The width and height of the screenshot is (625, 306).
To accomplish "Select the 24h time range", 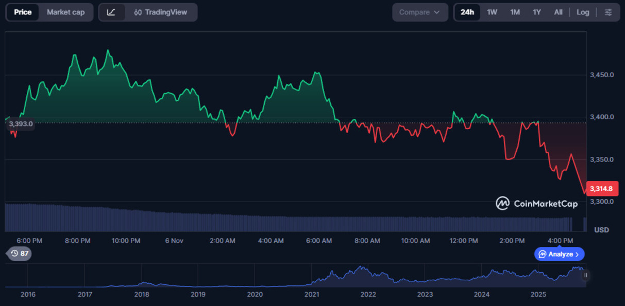I will [x=467, y=12].
